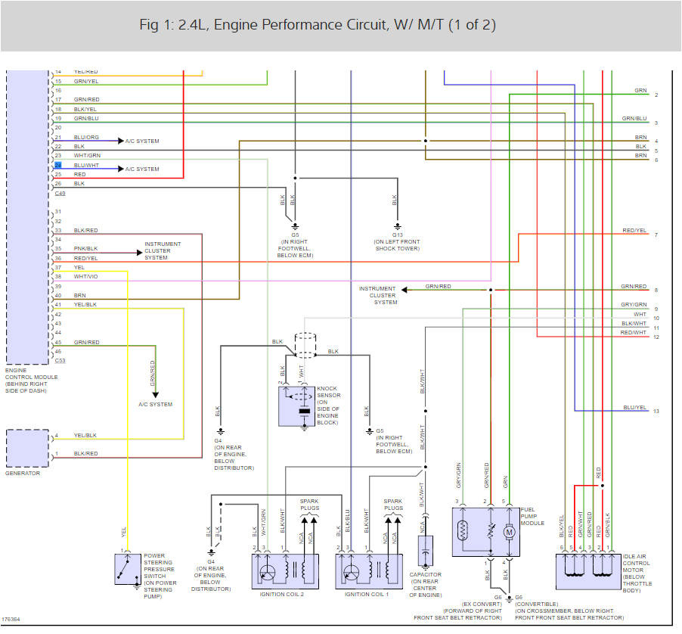Click the power steering pressure switch symbol
The height and width of the screenshot is (634, 682).
pyautogui.click(x=126, y=569)
